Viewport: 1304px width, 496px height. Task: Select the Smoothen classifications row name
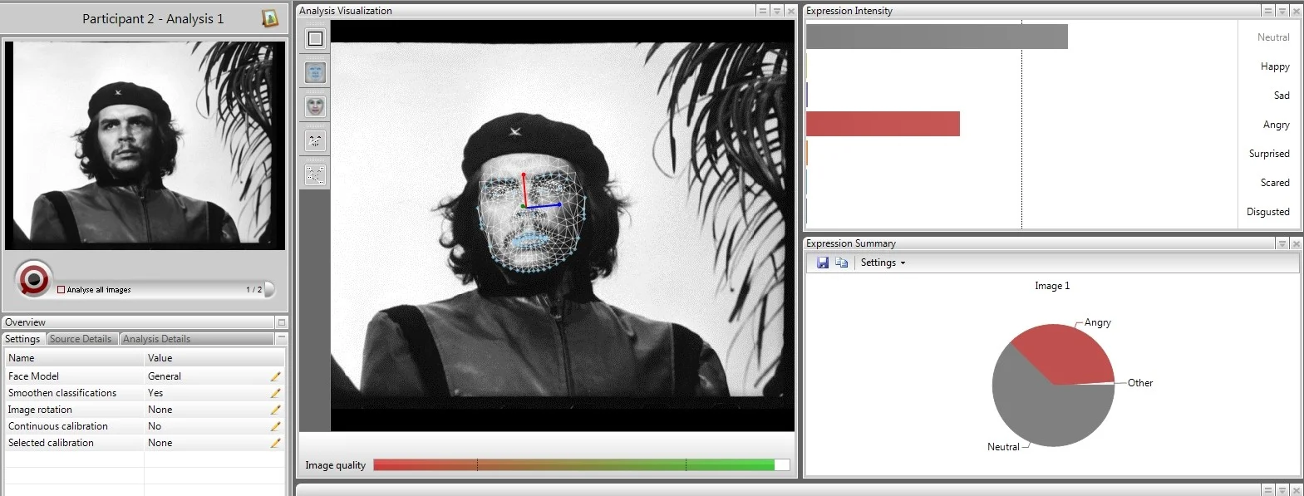62,393
